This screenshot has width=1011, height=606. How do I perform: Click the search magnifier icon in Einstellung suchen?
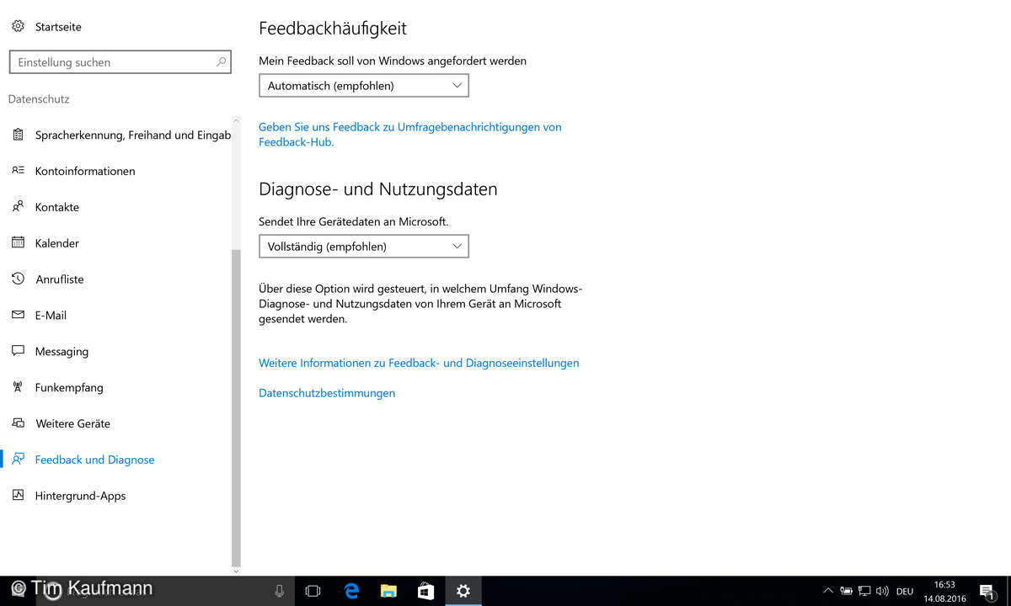click(x=222, y=61)
